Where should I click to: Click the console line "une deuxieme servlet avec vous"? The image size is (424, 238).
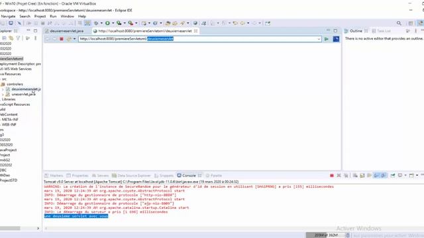[x=76, y=216]
